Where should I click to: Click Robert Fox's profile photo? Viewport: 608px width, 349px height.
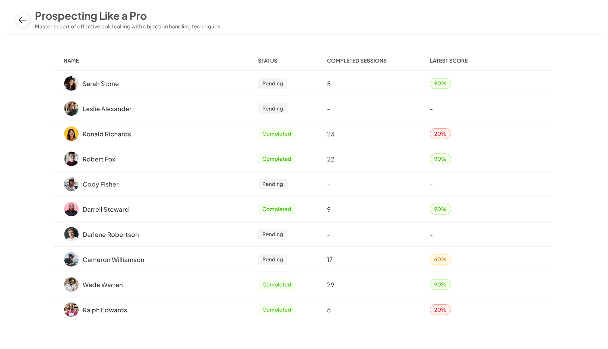71,159
